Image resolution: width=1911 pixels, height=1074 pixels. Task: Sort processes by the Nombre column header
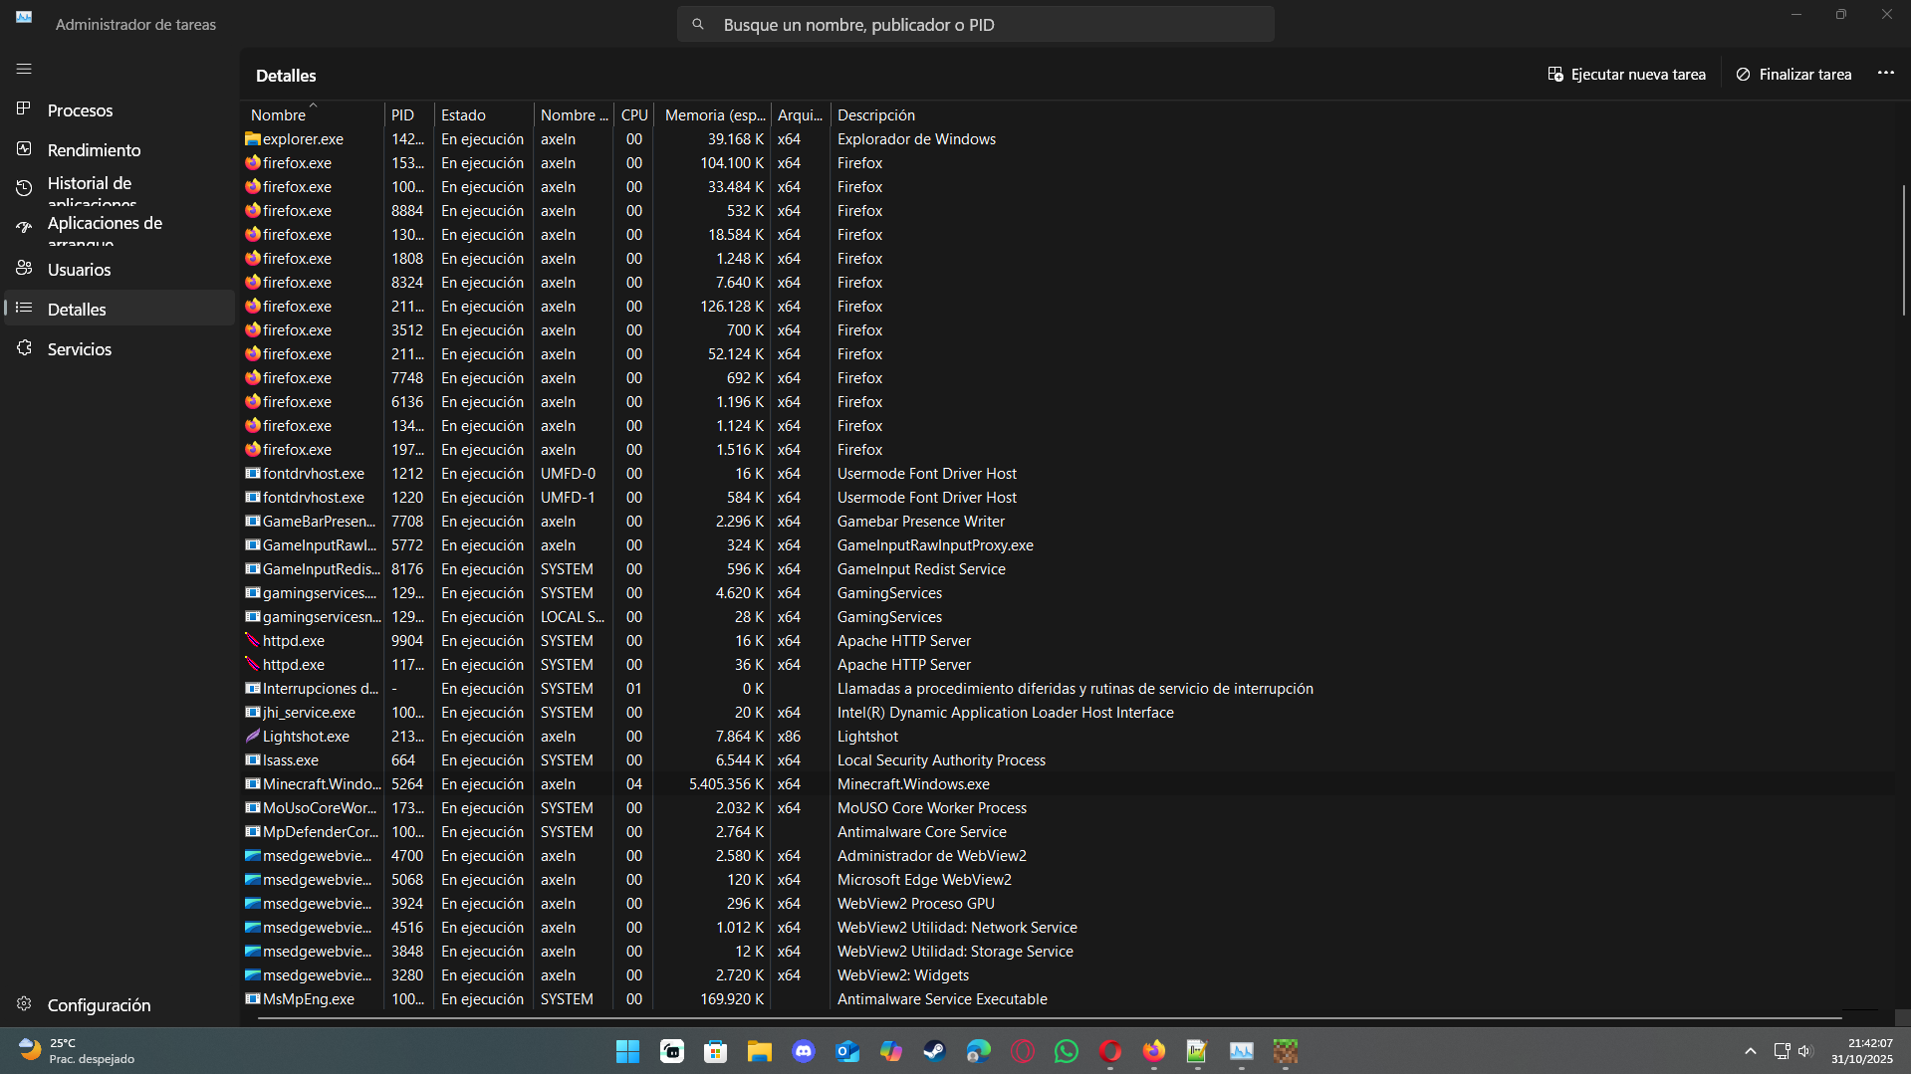[279, 115]
